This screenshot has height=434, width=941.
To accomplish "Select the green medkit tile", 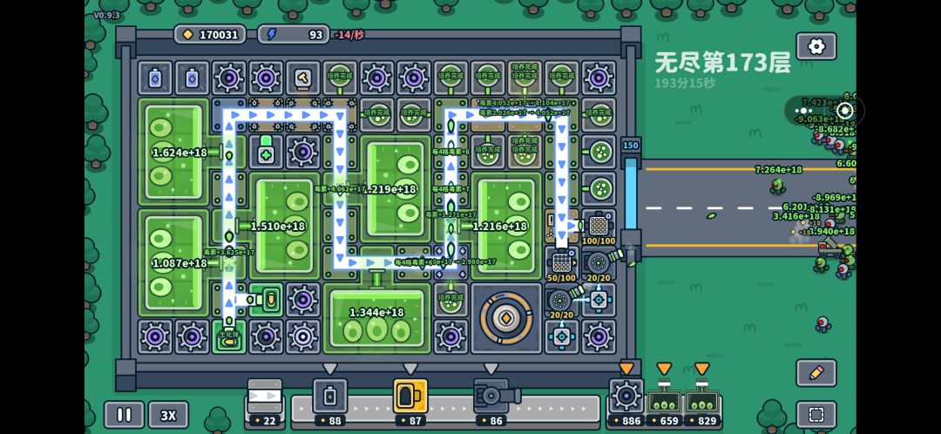I will tap(266, 152).
